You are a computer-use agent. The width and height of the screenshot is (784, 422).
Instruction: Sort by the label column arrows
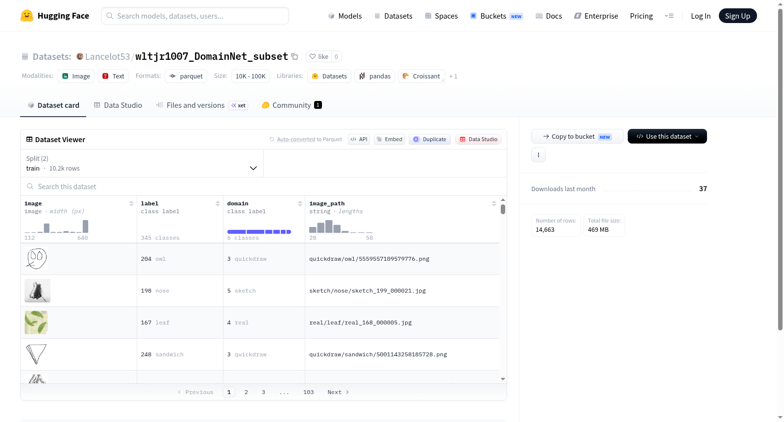coord(218,203)
